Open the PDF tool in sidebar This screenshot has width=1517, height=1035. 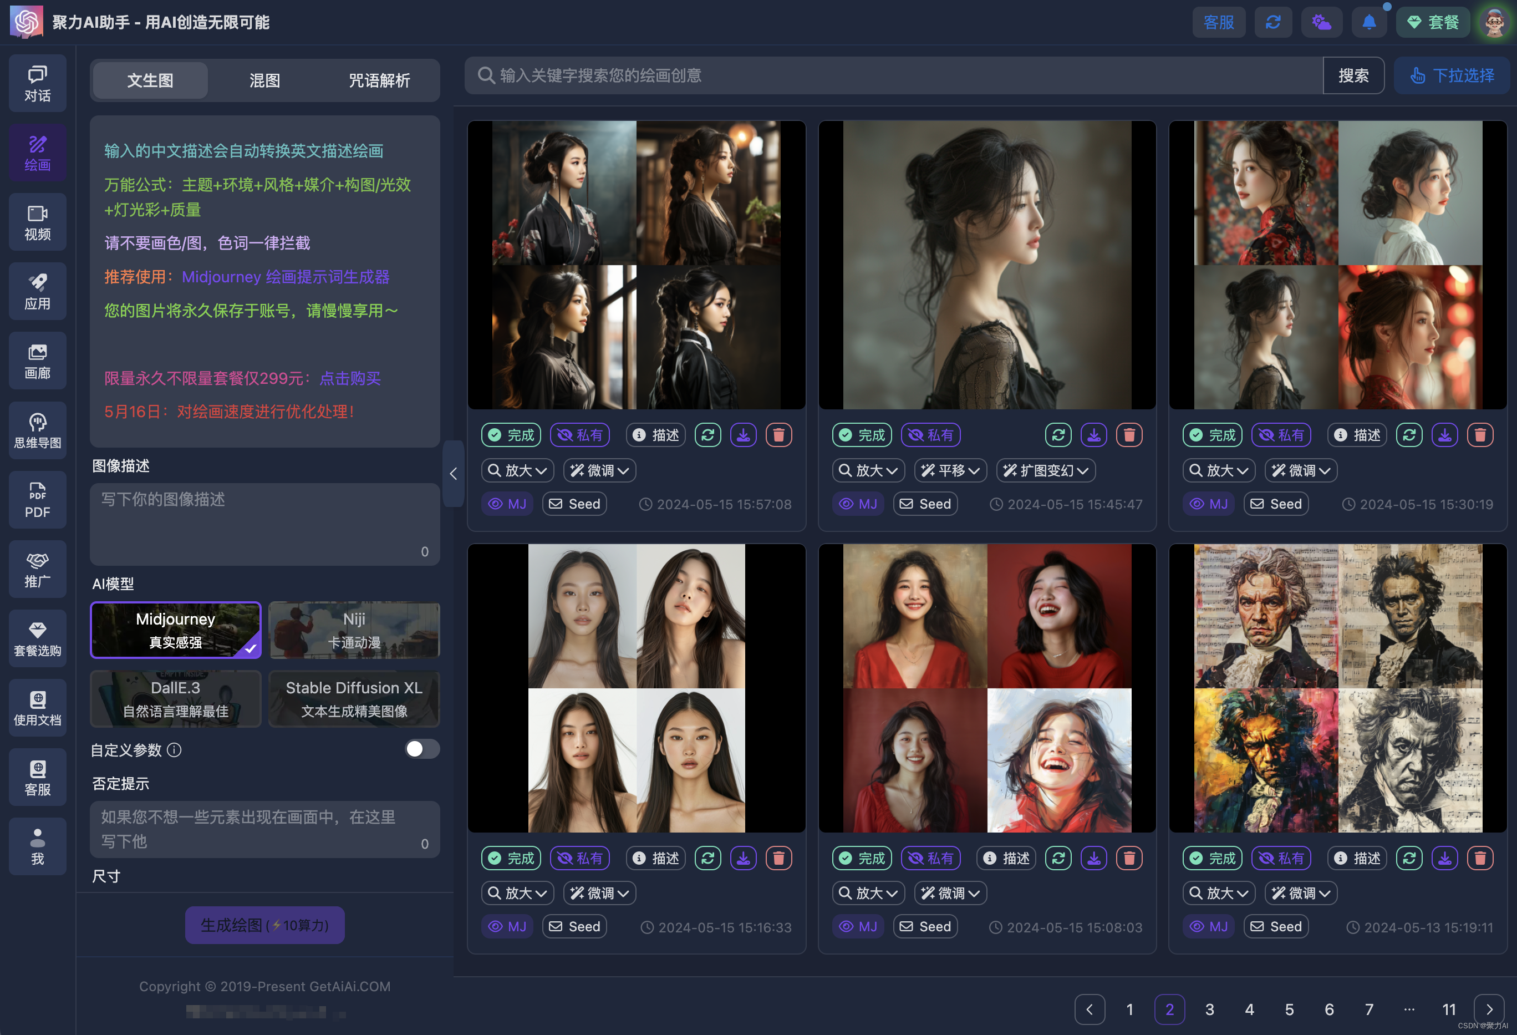(37, 500)
